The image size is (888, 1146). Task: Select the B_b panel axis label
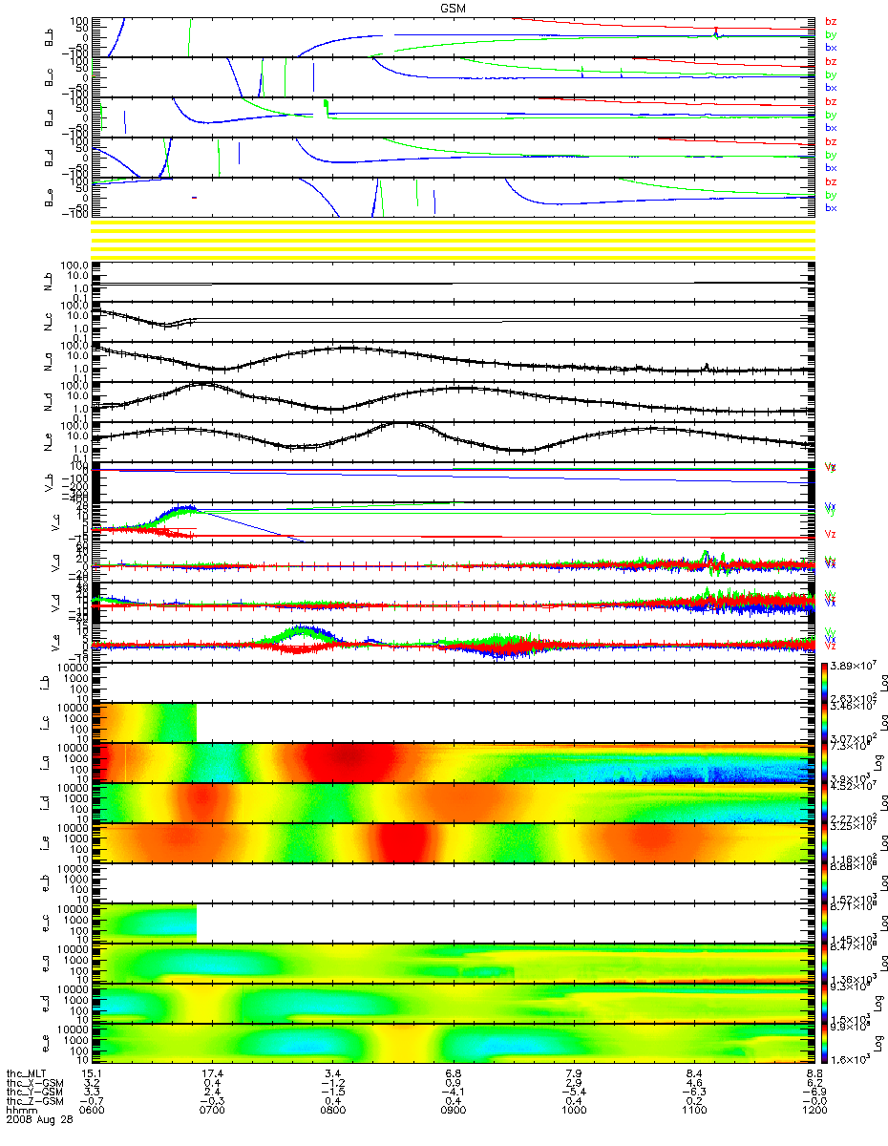coord(49,37)
